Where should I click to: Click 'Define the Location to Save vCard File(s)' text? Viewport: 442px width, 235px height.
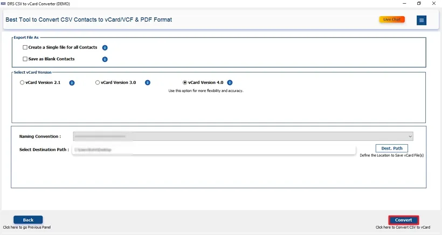click(x=391, y=155)
